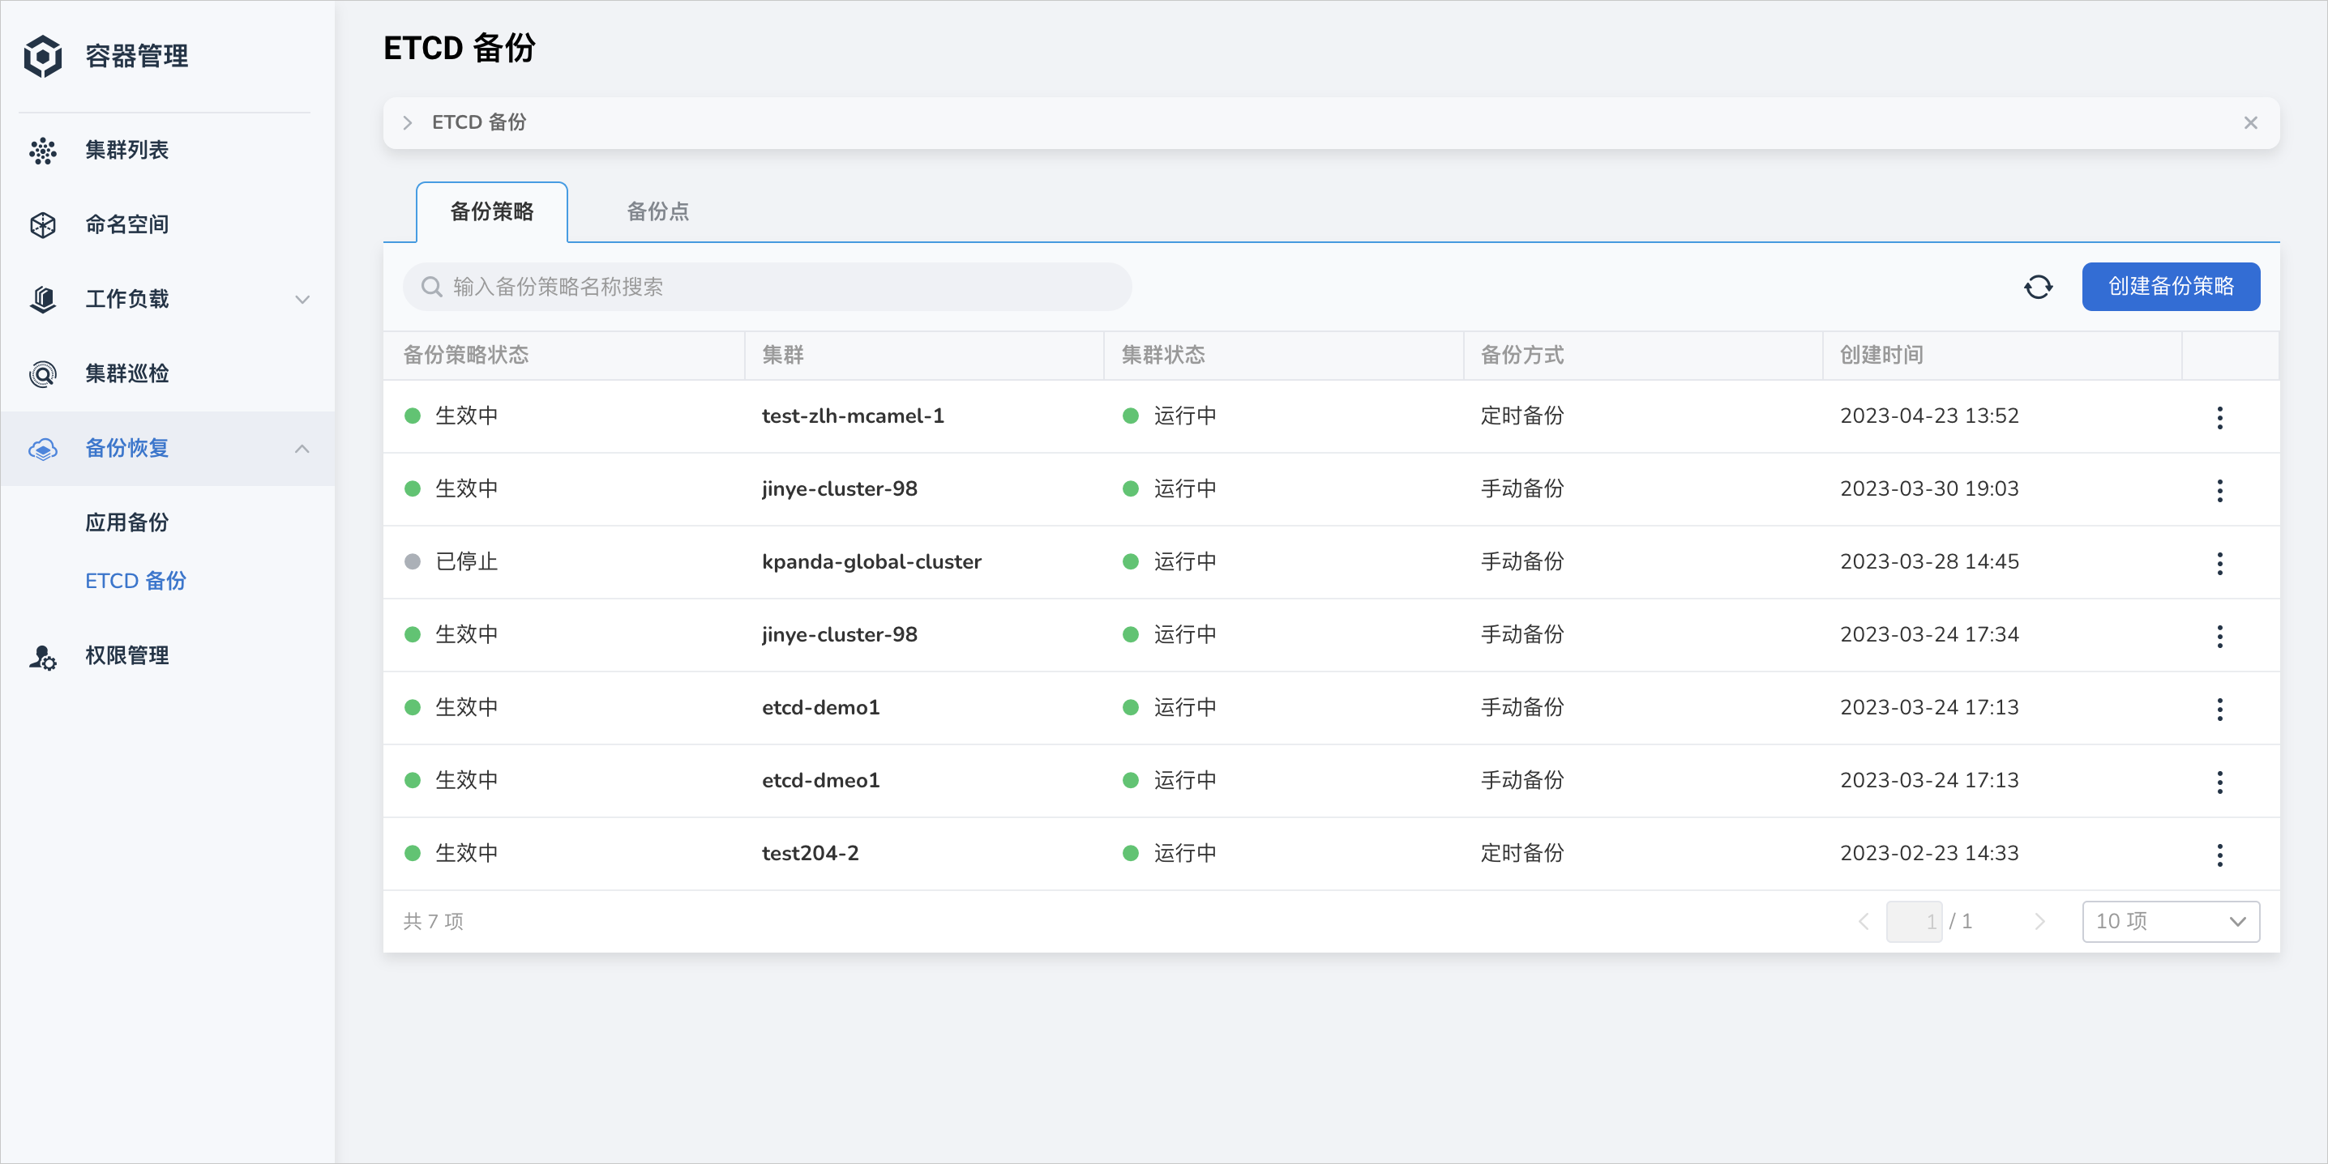Click the 集群列表 sidebar icon

(42, 151)
